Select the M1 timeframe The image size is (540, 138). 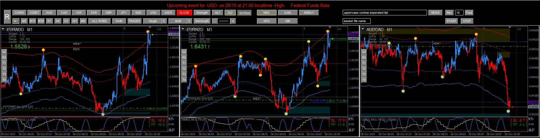pos(15,21)
